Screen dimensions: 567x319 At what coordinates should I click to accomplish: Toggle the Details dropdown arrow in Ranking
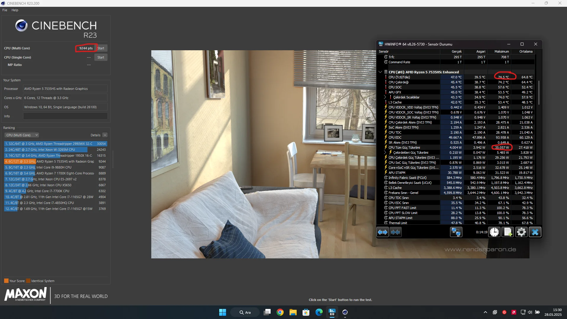pyautogui.click(x=105, y=135)
